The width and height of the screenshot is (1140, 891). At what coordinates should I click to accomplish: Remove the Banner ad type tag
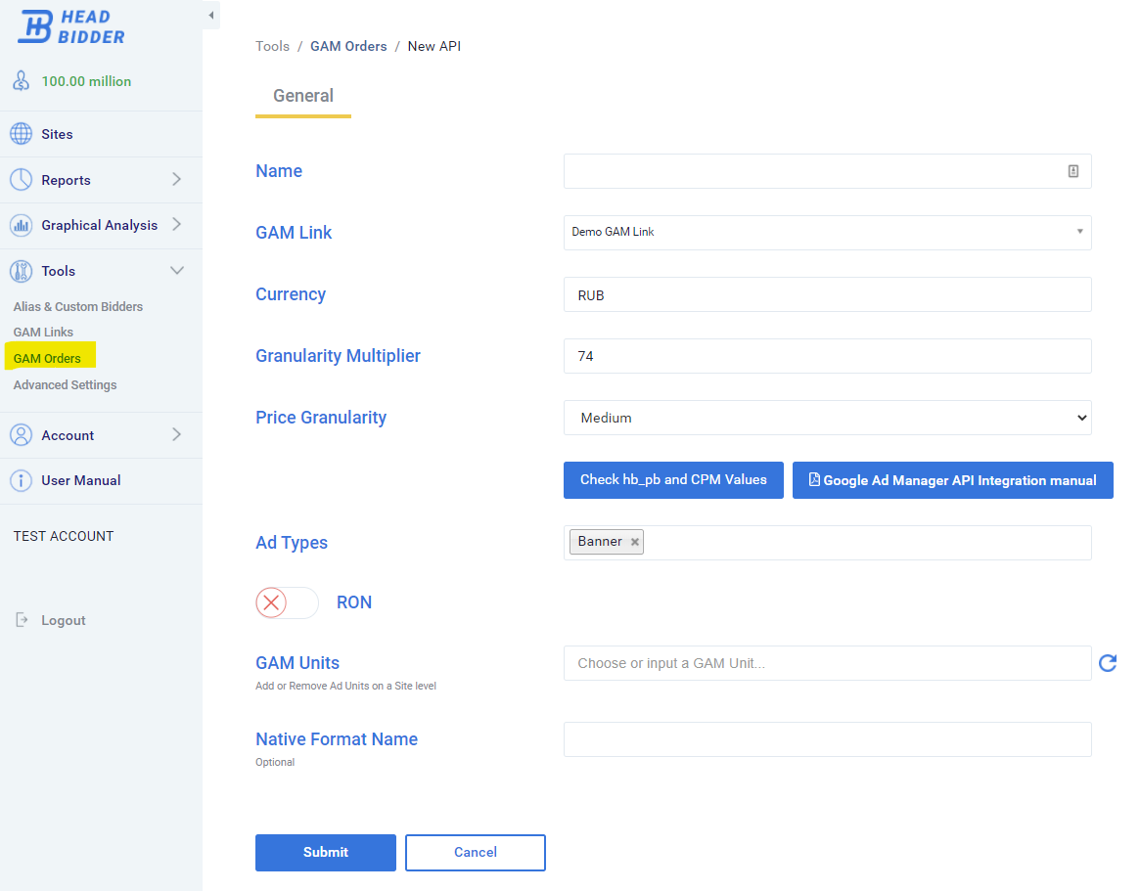tap(634, 542)
